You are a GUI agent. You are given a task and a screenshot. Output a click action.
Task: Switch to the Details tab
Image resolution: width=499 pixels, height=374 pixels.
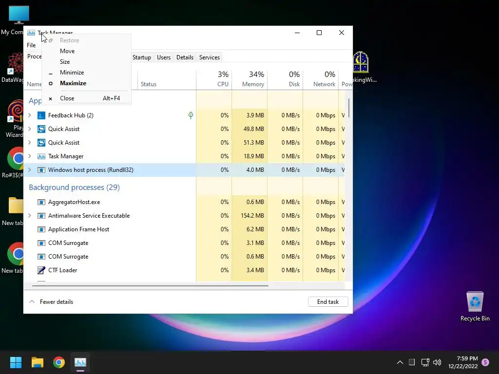pyautogui.click(x=185, y=57)
